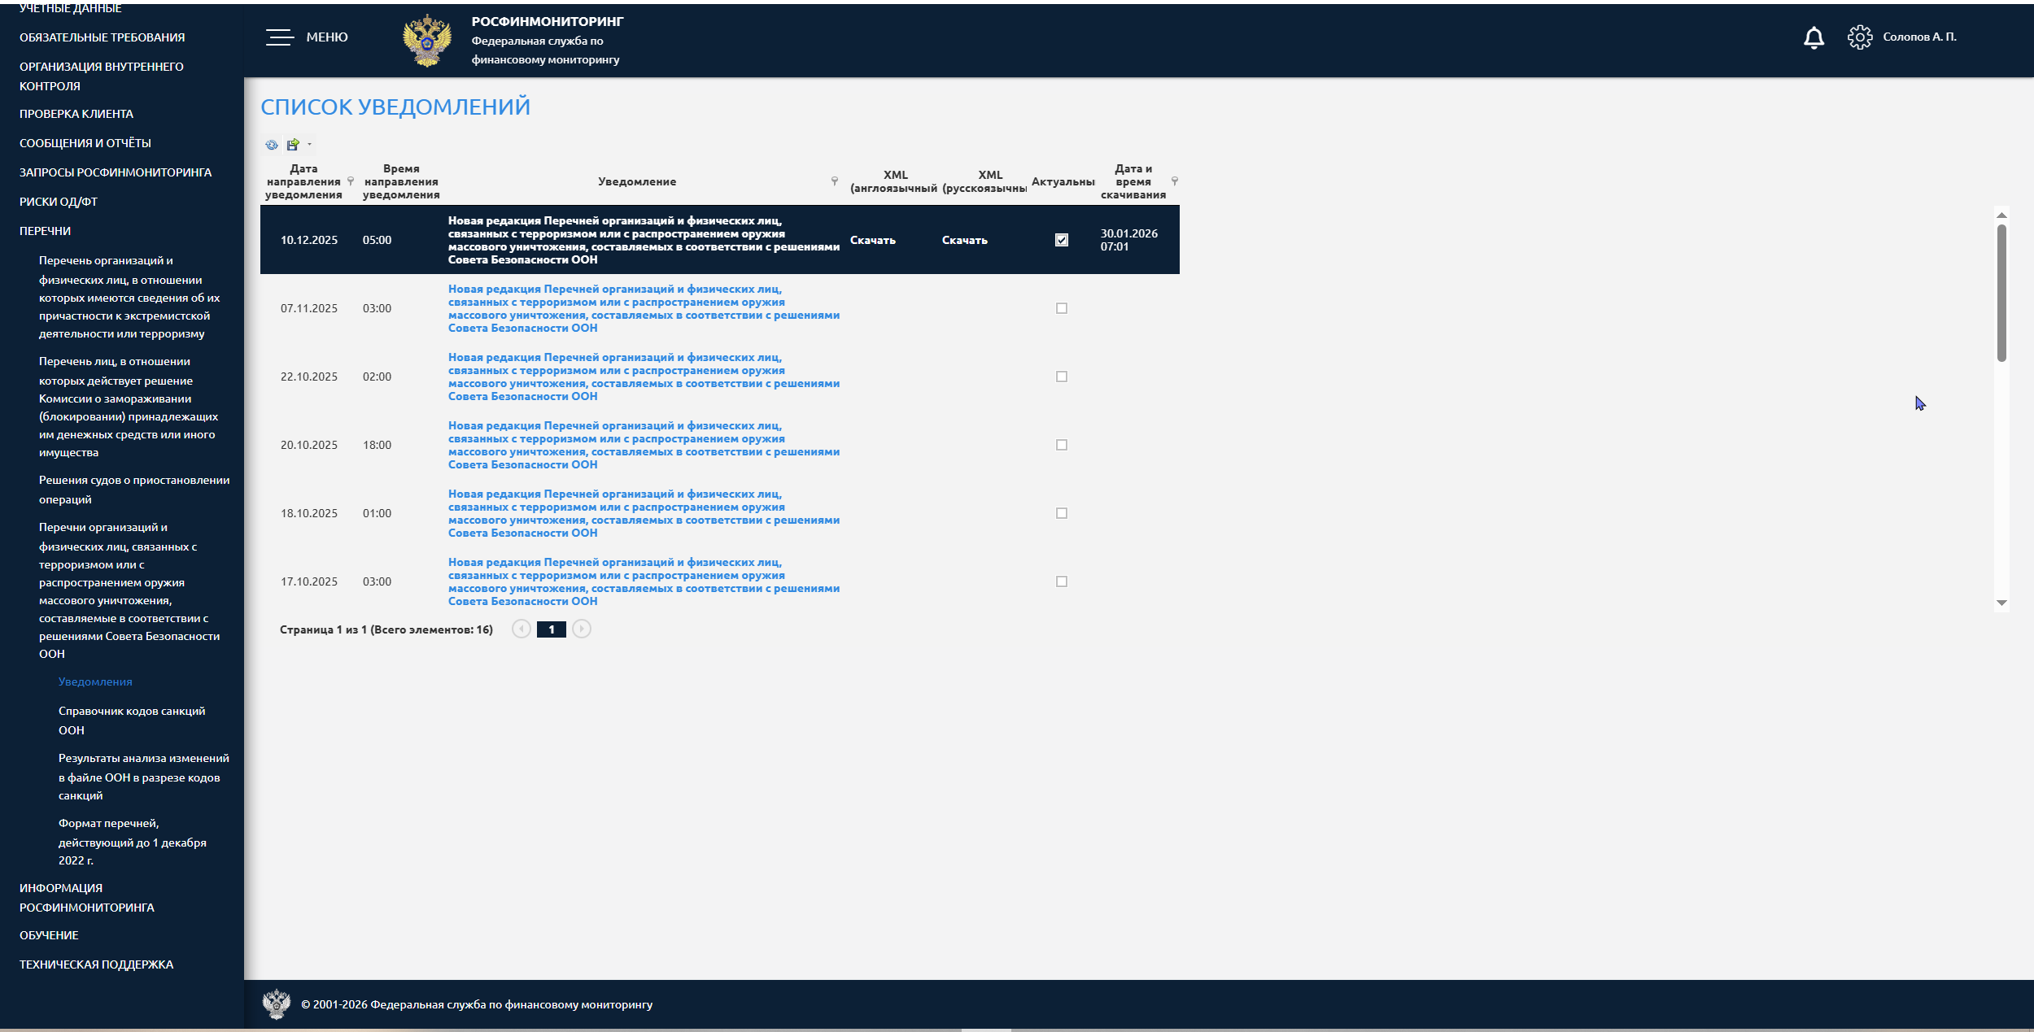Image resolution: width=2034 pixels, height=1032 pixels.
Task: Uncheck Актуальный for the 10.12.2025 row
Action: click(x=1062, y=240)
